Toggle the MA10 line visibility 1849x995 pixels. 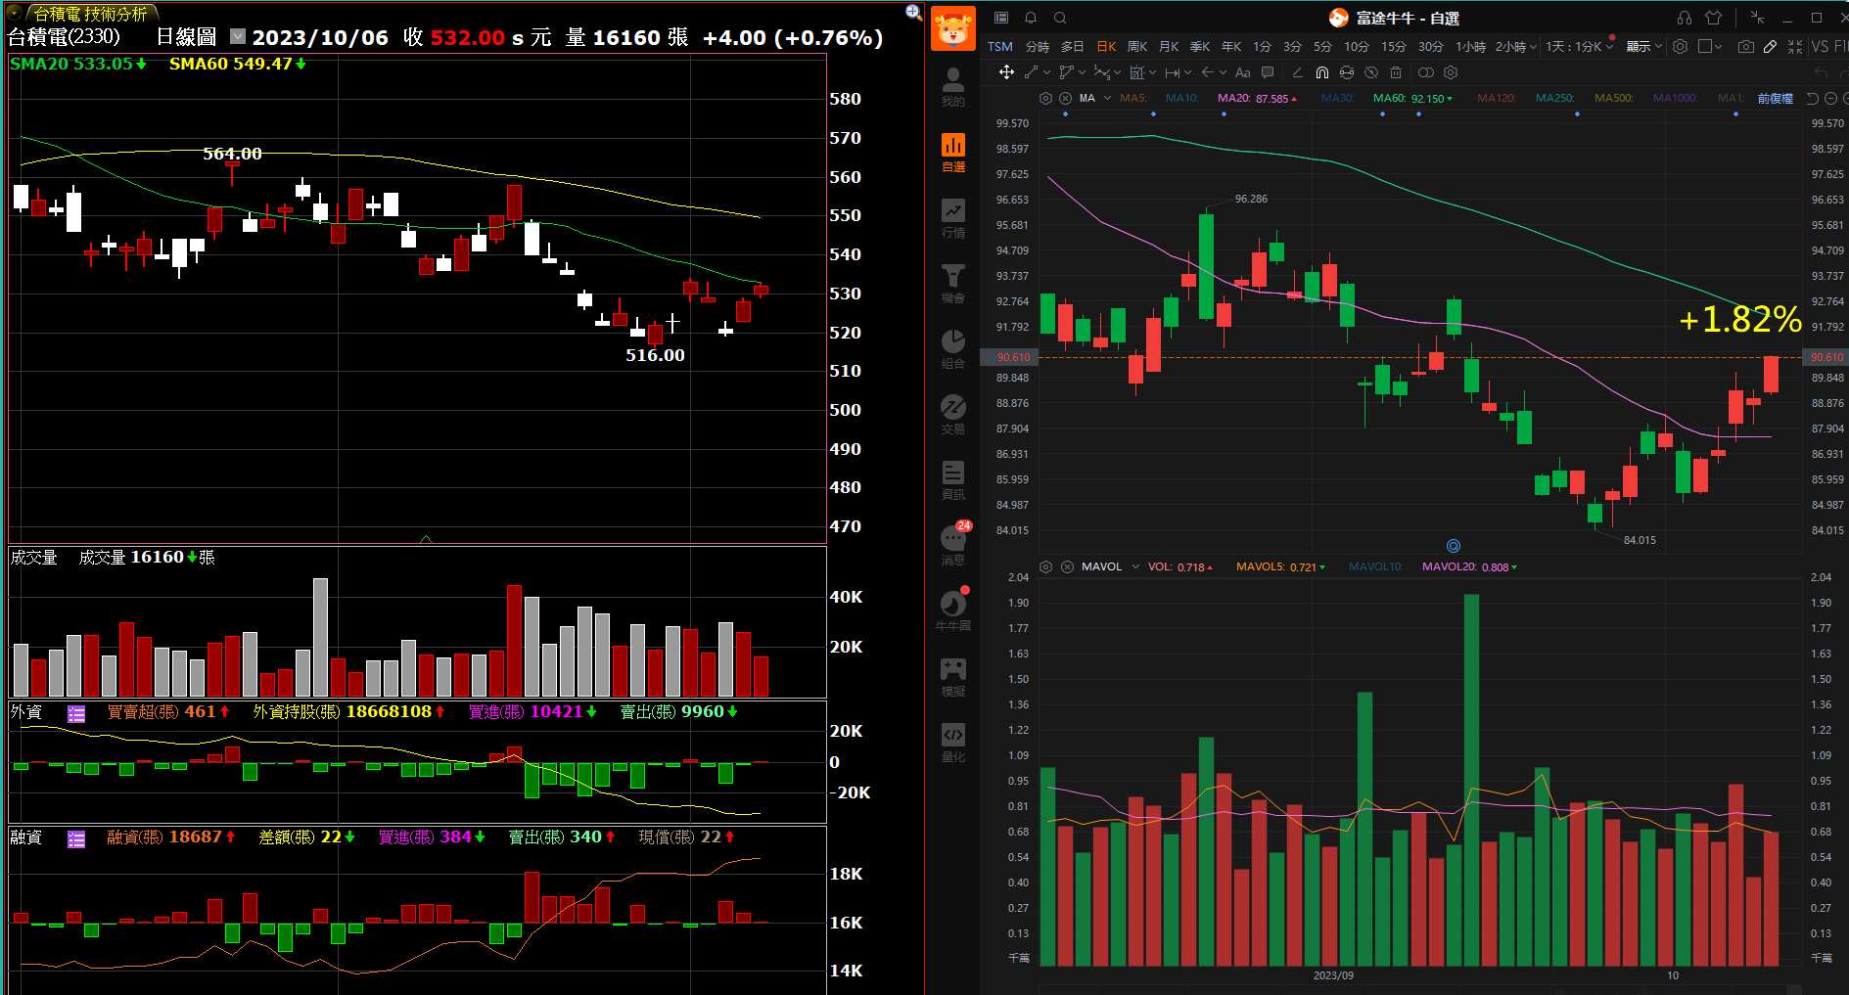[1181, 98]
